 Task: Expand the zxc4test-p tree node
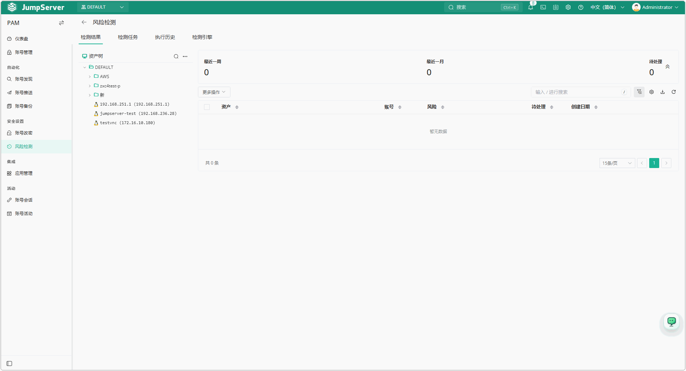pos(90,86)
